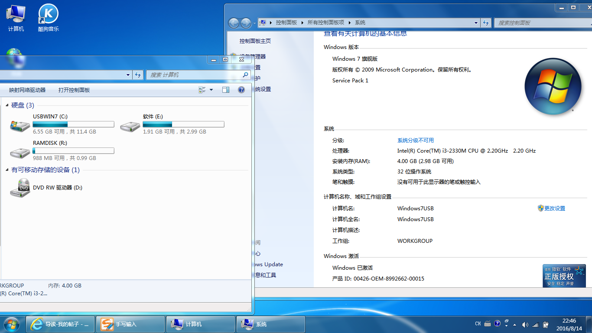This screenshot has width=592, height=333.
Task: Expand the arrow after 控制面板 in the breadcrumb
Action: (x=303, y=23)
